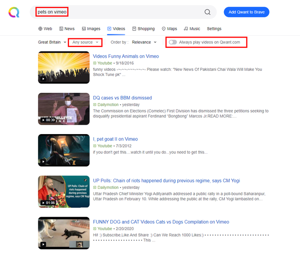
Task: Open the Relevance order dropdown
Action: point(144,42)
